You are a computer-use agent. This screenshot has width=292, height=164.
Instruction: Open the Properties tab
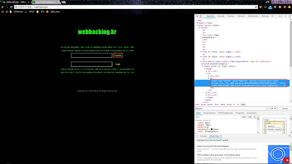pyautogui.click(x=240, y=113)
